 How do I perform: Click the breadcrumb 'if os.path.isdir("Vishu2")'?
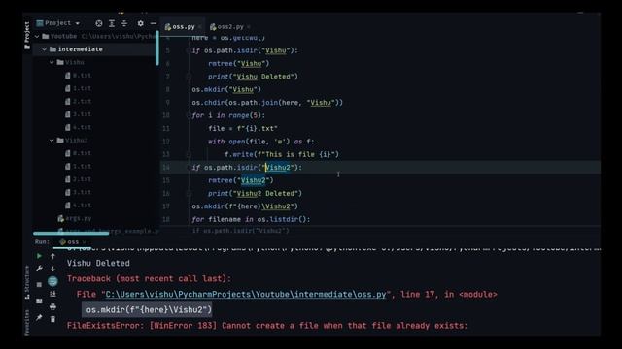pyautogui.click(x=241, y=231)
